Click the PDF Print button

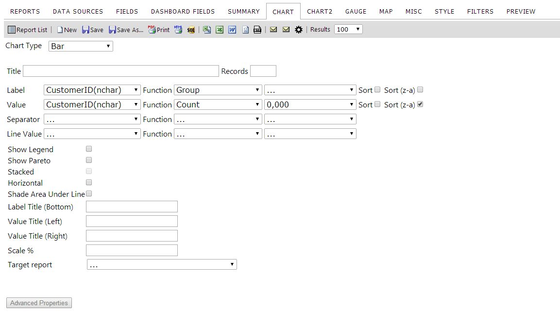(x=159, y=30)
